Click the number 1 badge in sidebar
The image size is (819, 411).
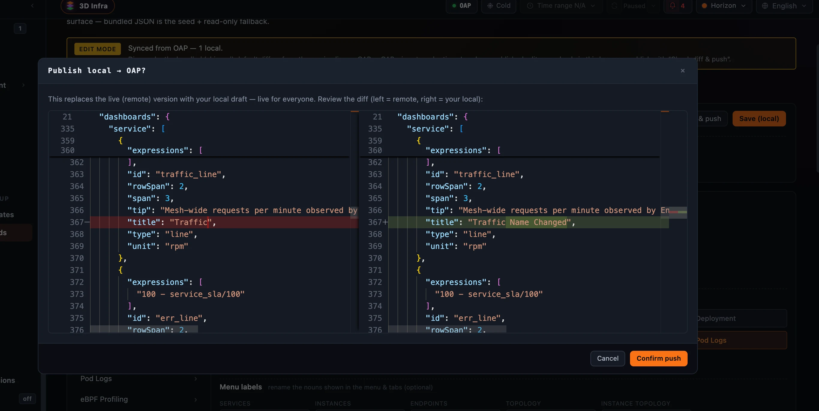[x=20, y=28]
